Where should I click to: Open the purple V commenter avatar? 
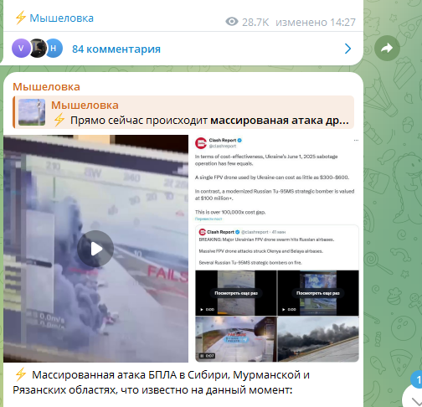[x=21, y=49]
